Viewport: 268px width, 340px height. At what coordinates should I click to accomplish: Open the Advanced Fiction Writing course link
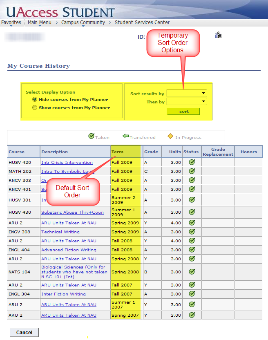click(x=69, y=250)
